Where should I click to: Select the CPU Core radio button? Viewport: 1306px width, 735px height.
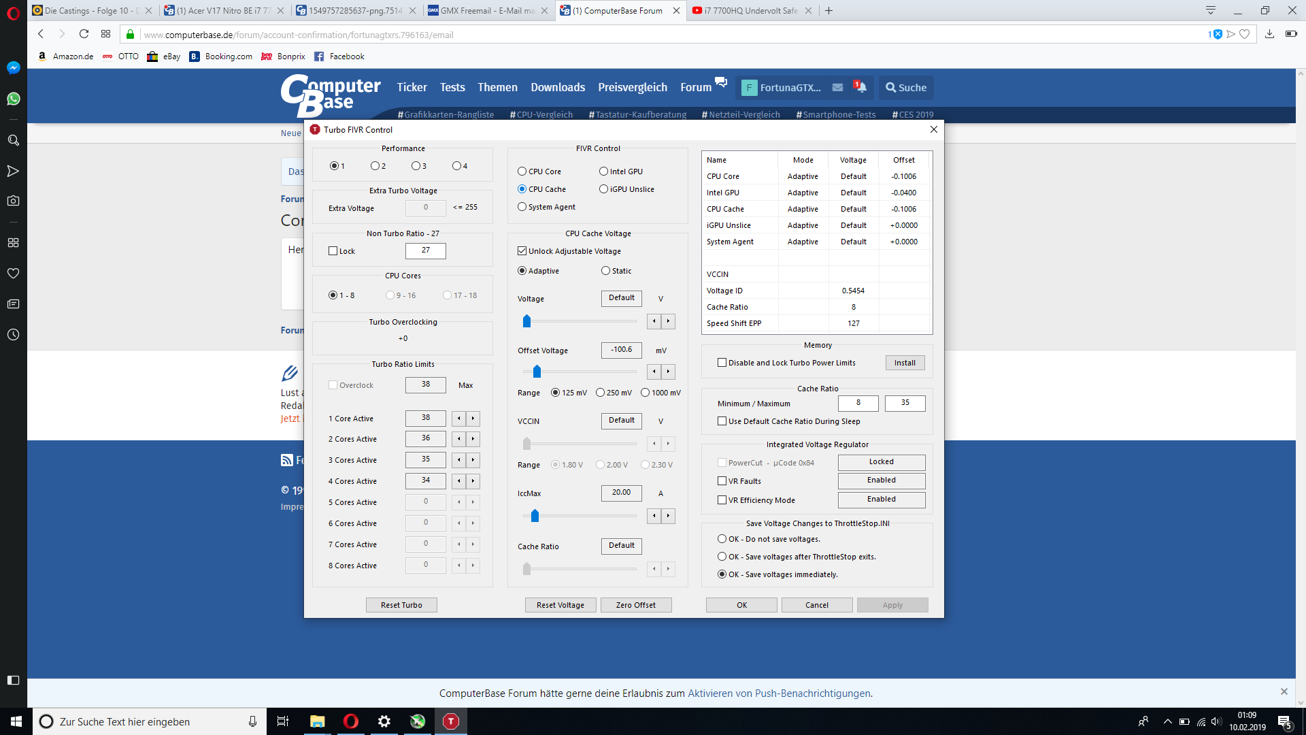[522, 171]
